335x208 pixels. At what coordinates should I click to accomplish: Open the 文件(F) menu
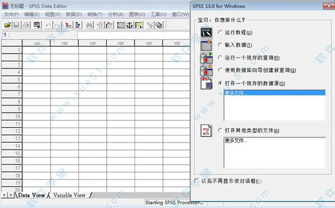pos(11,14)
